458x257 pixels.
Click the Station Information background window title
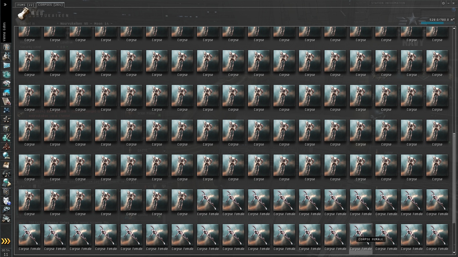pyautogui.click(x=388, y=3)
